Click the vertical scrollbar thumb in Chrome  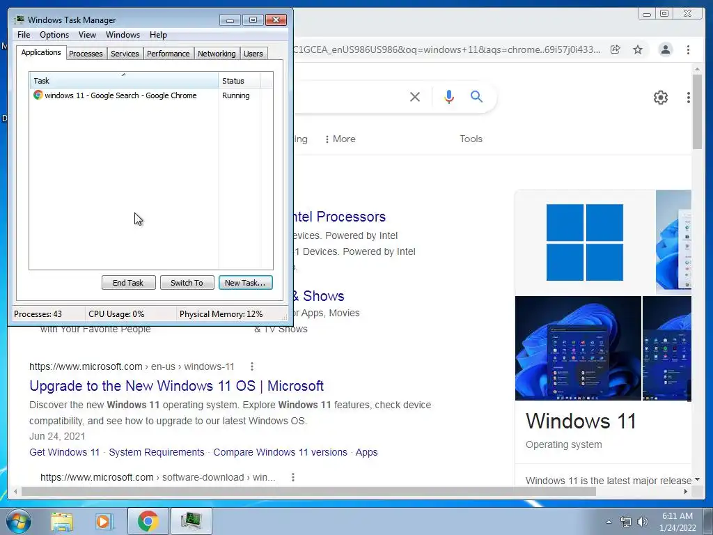coord(697,111)
